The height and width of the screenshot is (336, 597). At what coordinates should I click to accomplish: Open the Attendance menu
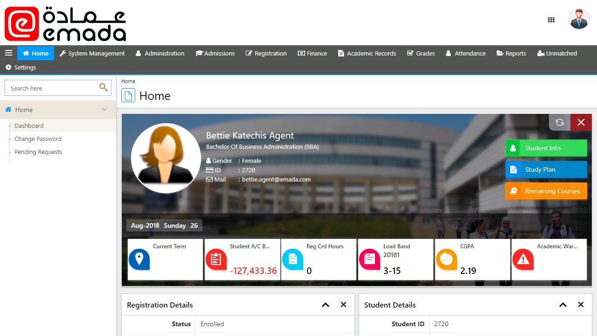pyautogui.click(x=465, y=53)
